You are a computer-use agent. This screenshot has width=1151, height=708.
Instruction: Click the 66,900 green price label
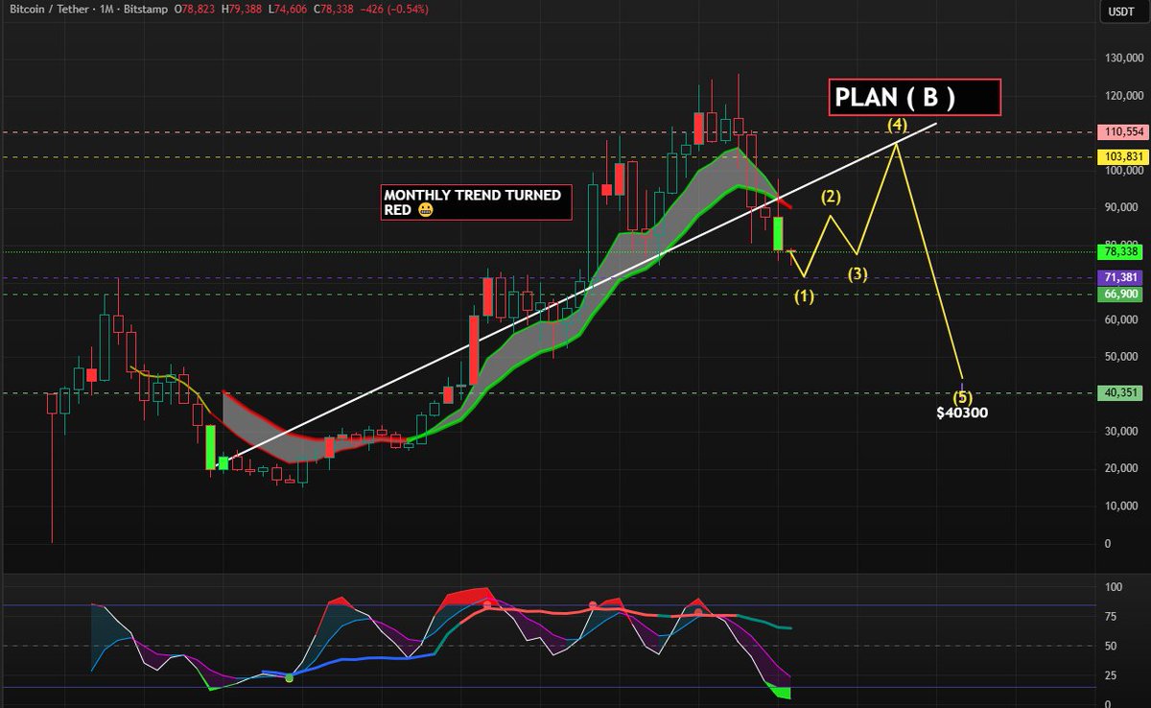click(x=1119, y=295)
